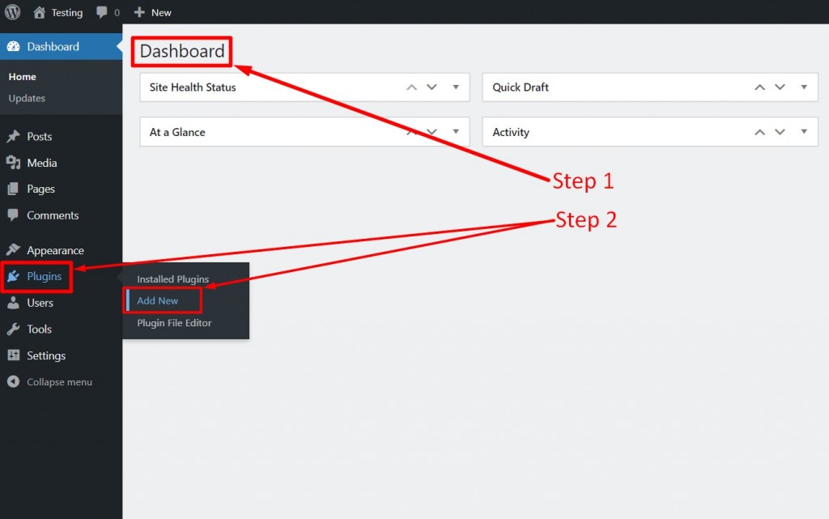Viewport: 829px width, 519px height.
Task: Move Quick Draft widget down
Action: [780, 87]
